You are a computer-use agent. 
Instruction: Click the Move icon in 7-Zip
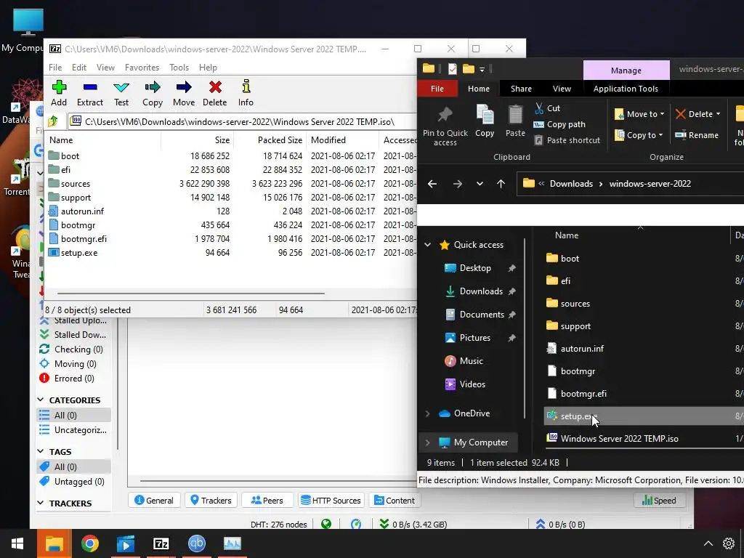point(184,87)
